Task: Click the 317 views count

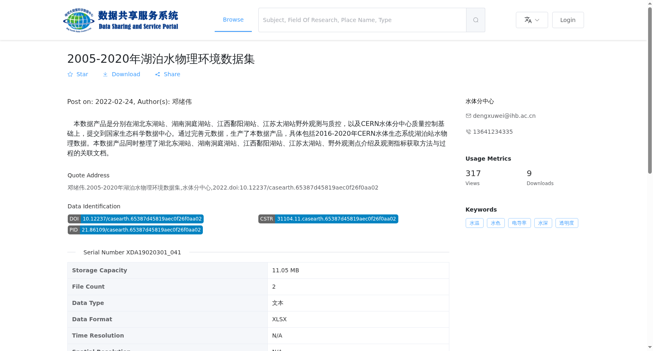Action: point(473,173)
